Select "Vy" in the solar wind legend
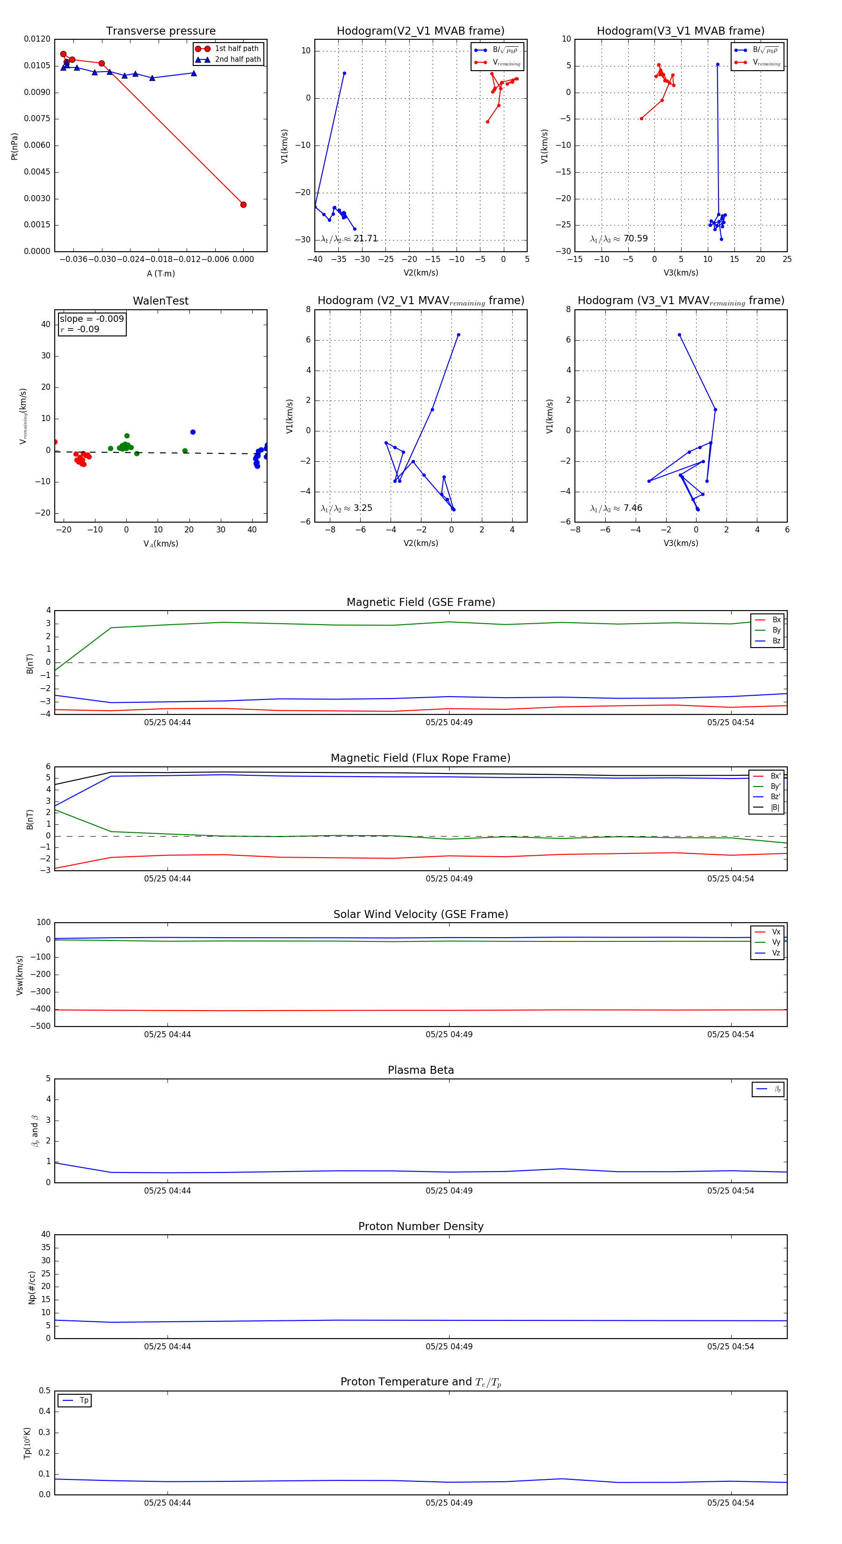The image size is (842, 1544). (x=768, y=942)
